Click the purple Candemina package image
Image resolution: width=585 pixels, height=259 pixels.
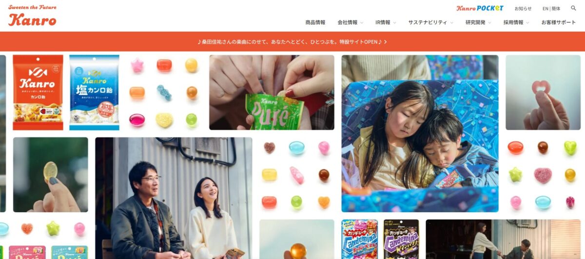[401, 239]
